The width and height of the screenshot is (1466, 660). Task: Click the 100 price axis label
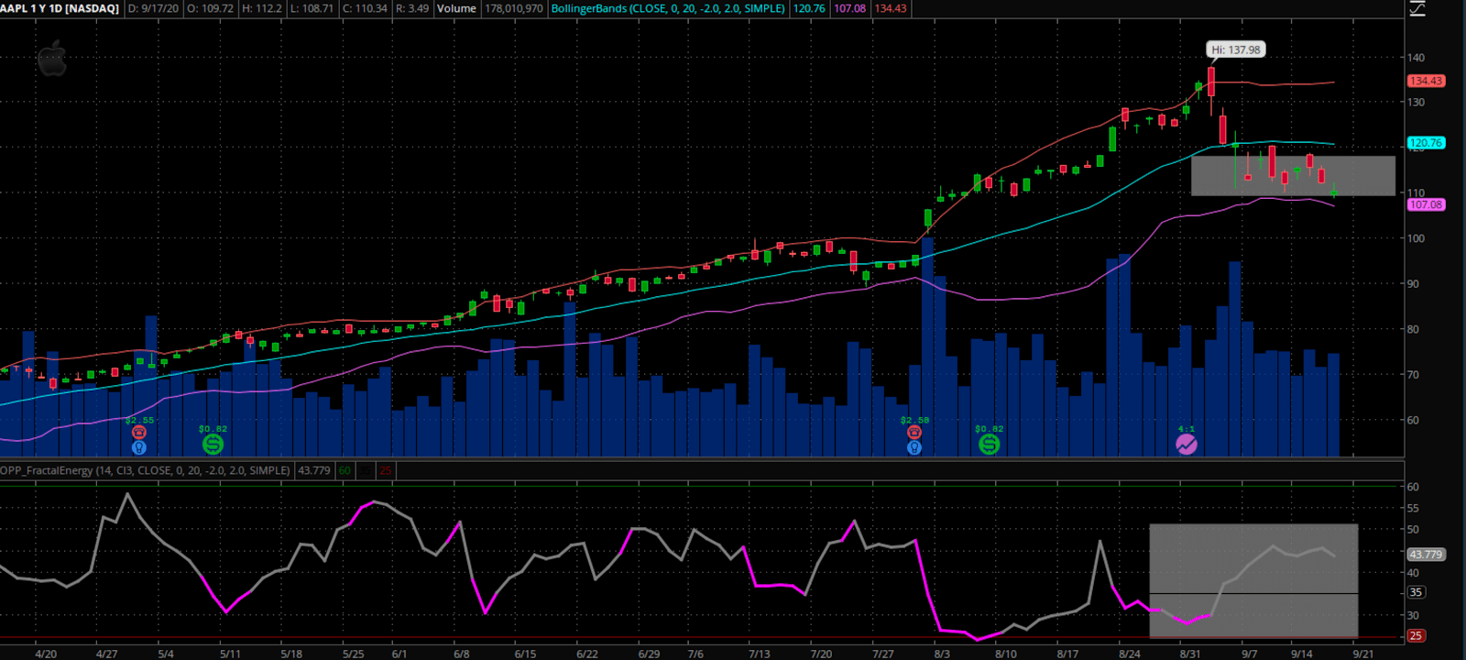click(x=1417, y=238)
